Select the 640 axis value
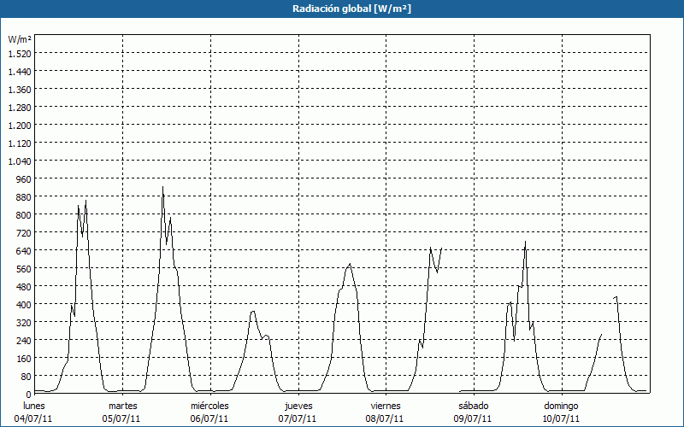 pos(24,251)
